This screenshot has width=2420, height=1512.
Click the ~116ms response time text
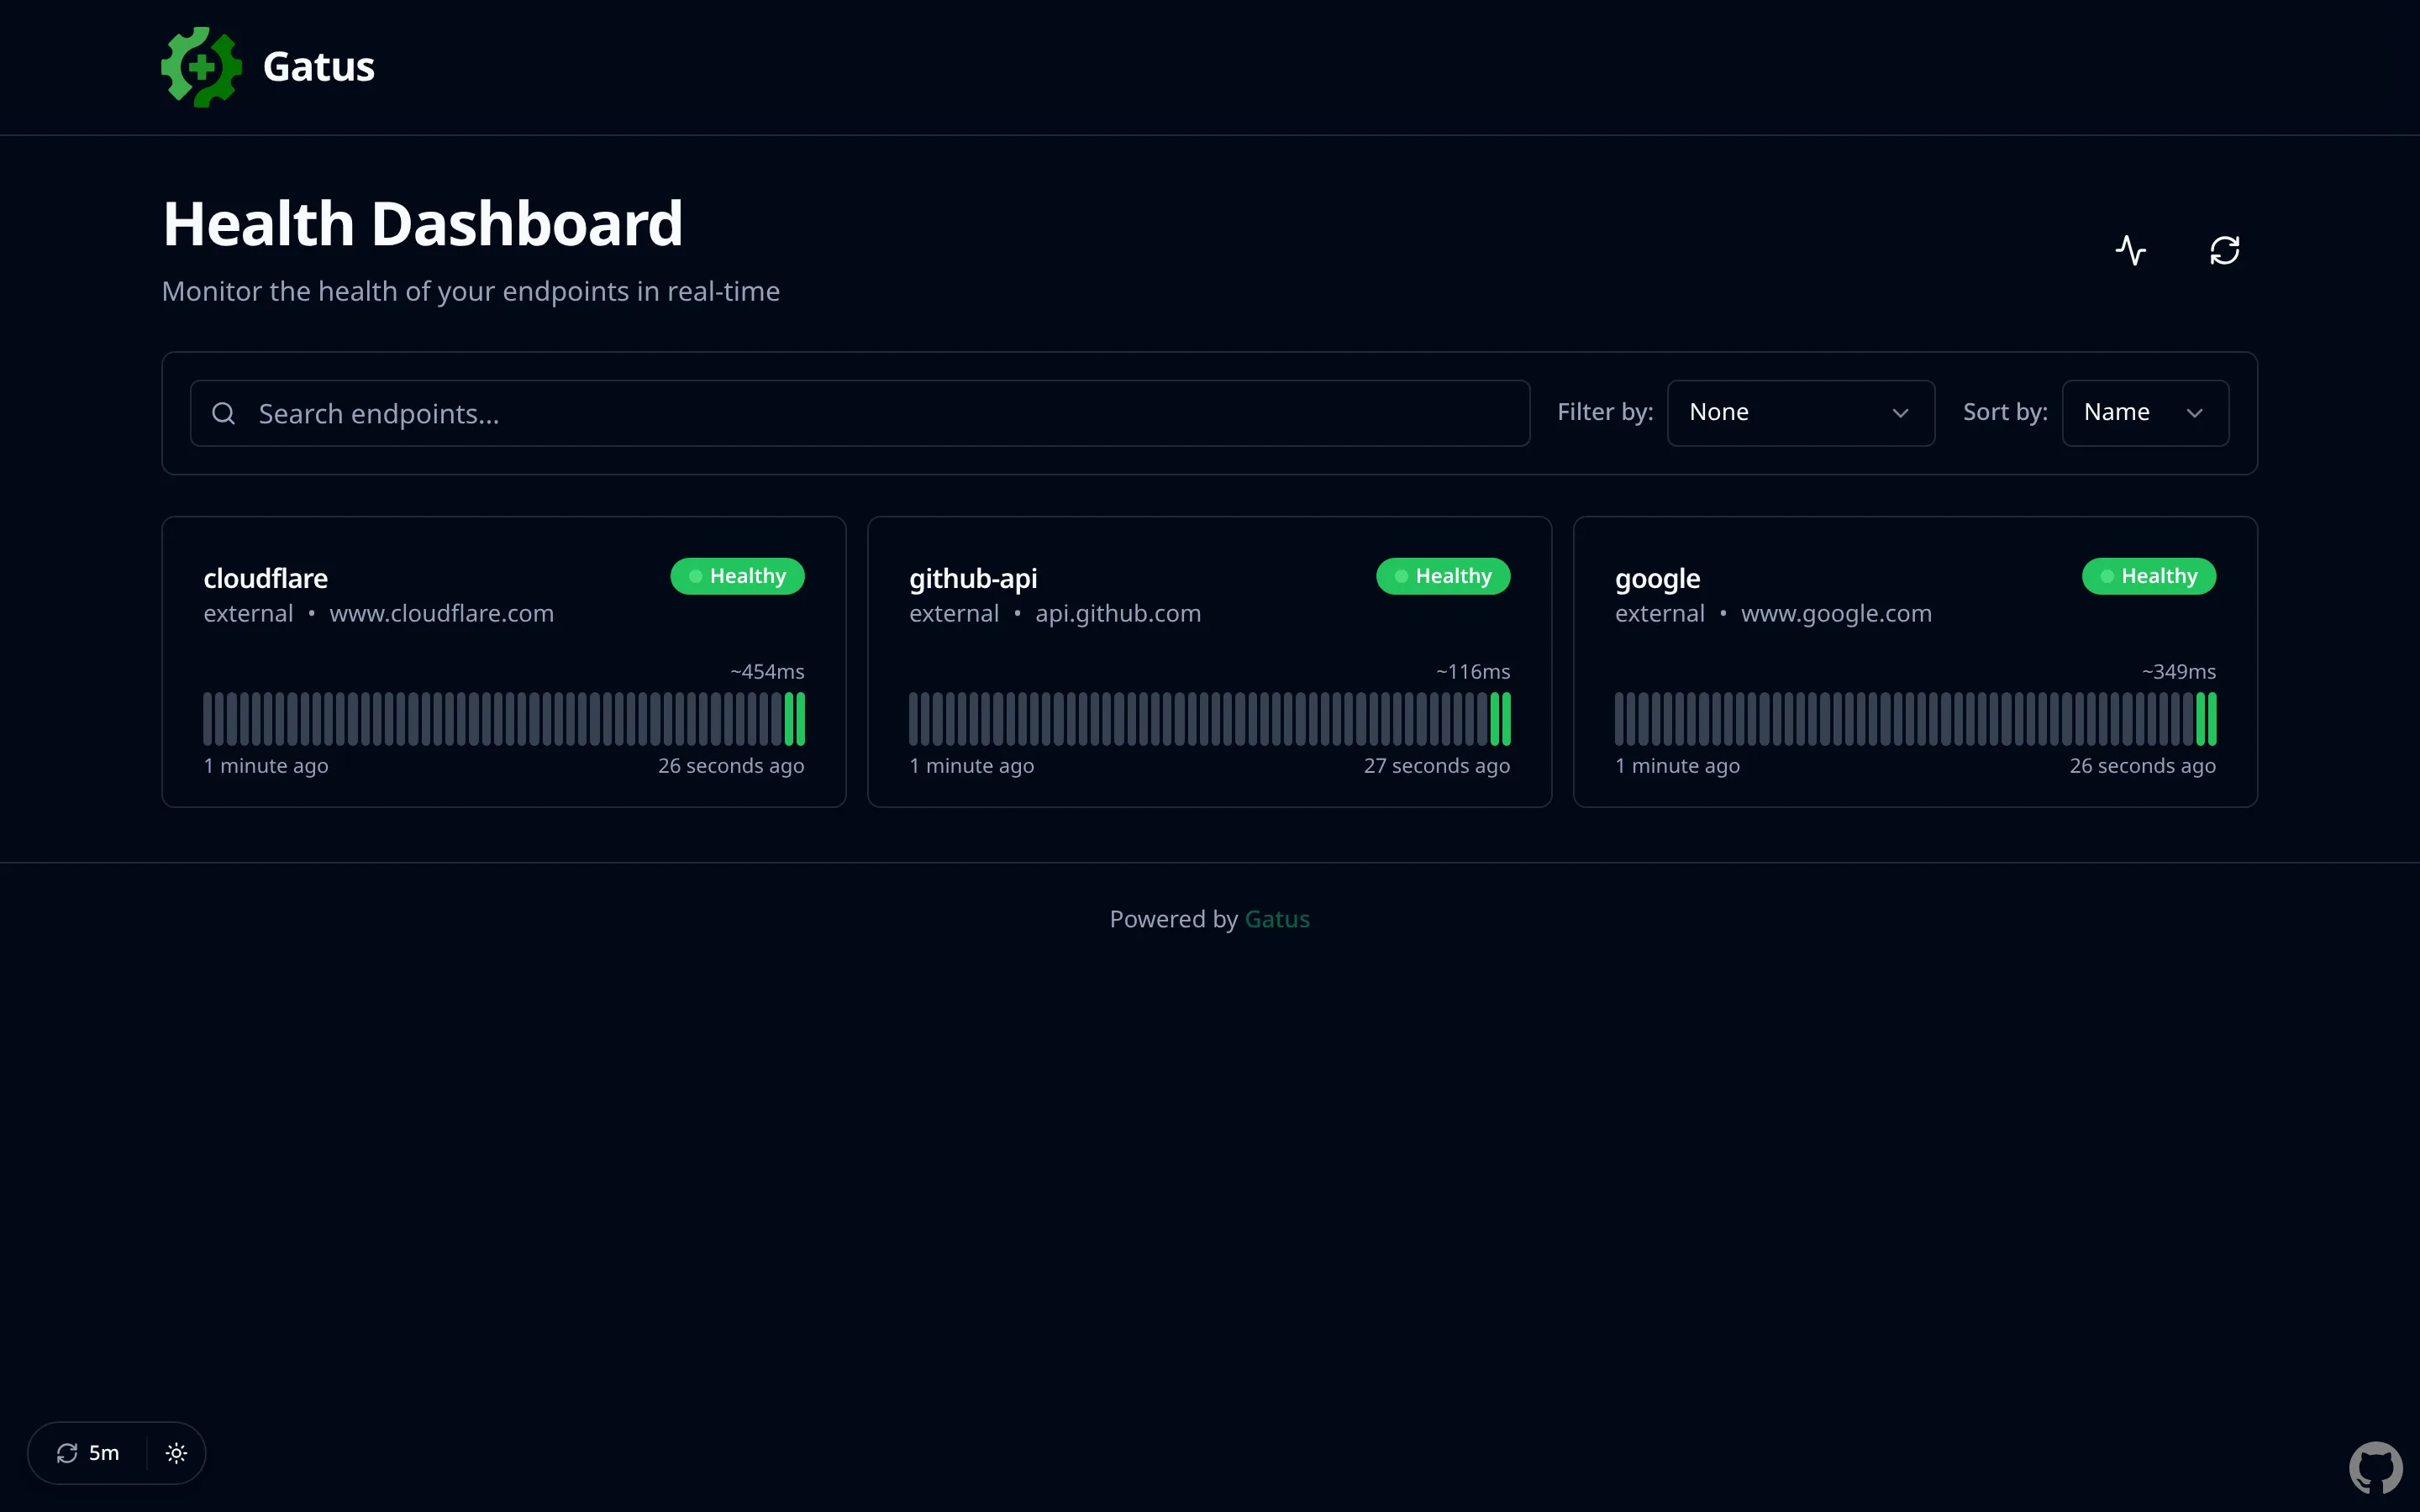pos(1473,672)
